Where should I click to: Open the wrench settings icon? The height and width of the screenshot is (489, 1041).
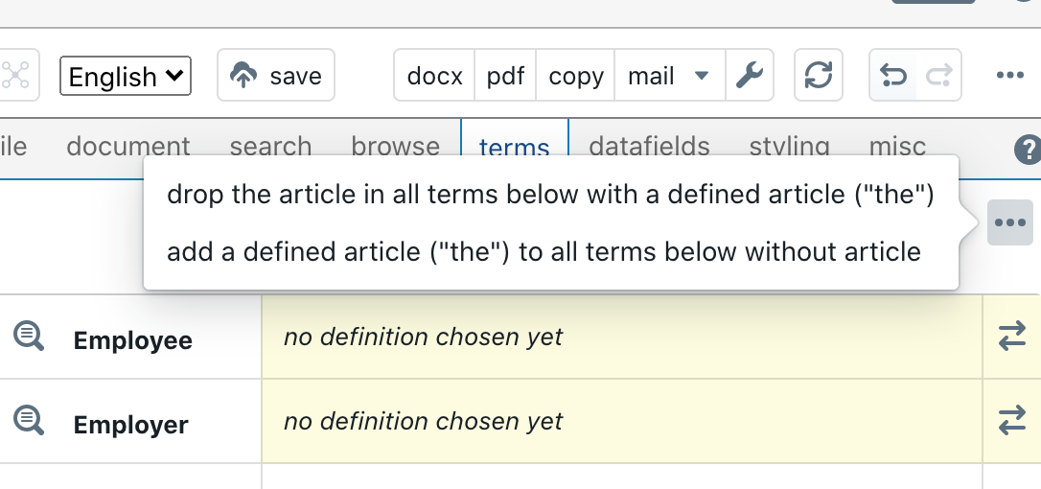click(x=750, y=75)
